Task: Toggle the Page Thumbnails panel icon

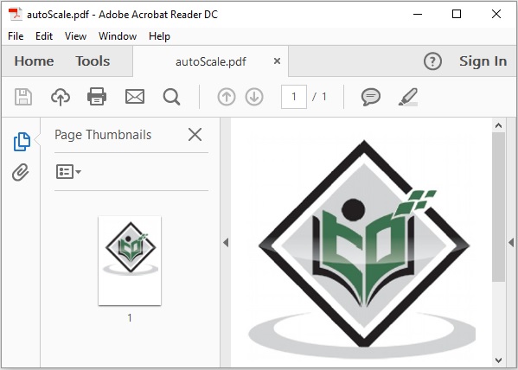Action: point(22,142)
